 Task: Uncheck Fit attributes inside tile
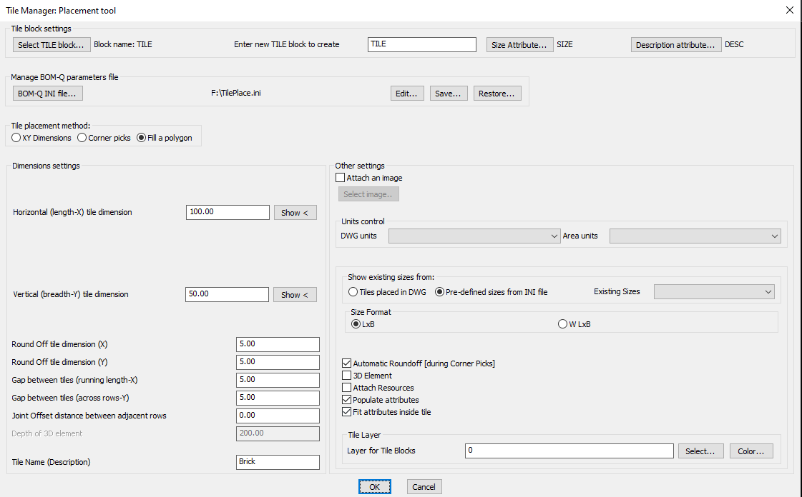(x=347, y=412)
